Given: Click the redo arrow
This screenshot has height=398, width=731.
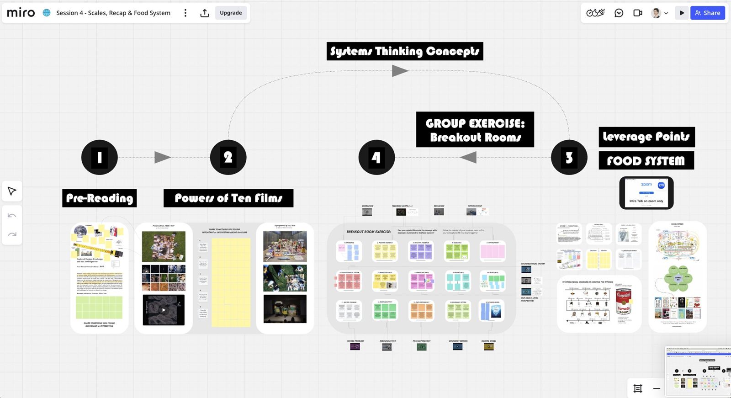Looking at the screenshot, I should (12, 234).
